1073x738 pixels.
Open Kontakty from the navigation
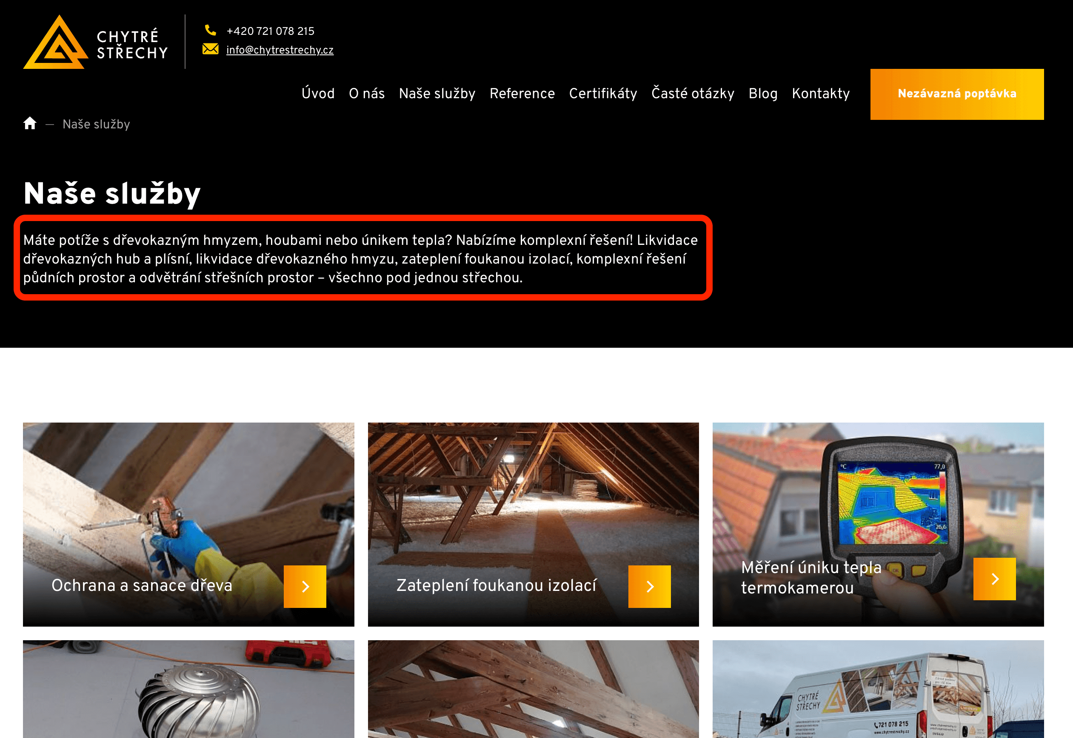[x=820, y=94]
